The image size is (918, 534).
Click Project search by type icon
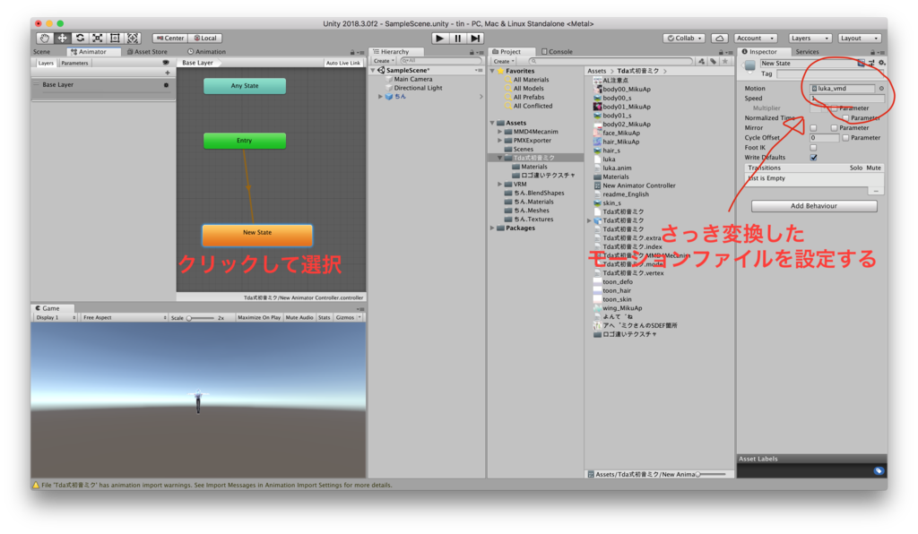click(701, 61)
